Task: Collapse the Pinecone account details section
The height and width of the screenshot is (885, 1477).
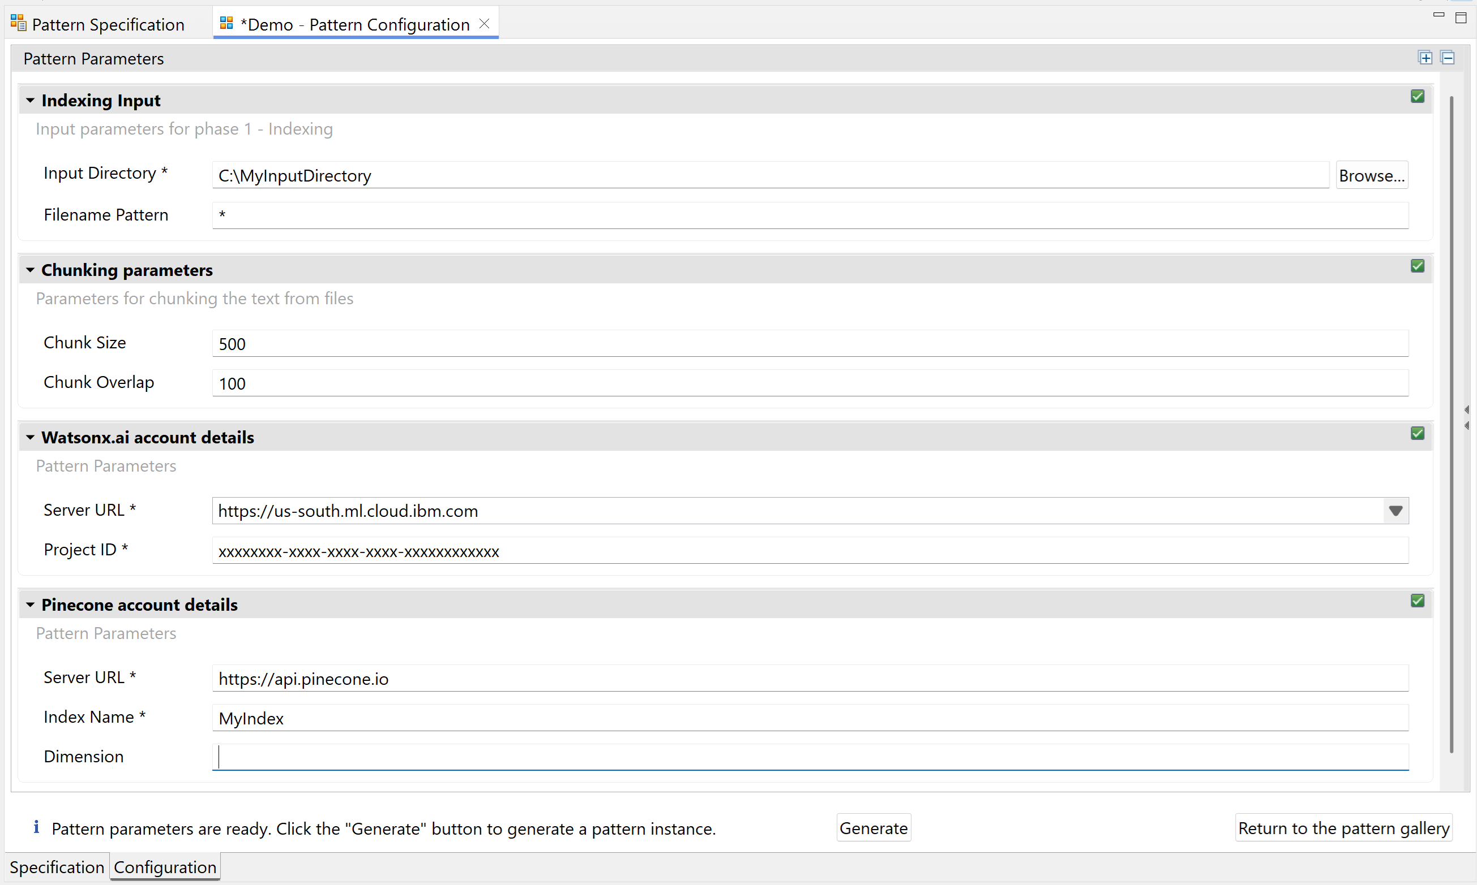Action: (x=31, y=605)
